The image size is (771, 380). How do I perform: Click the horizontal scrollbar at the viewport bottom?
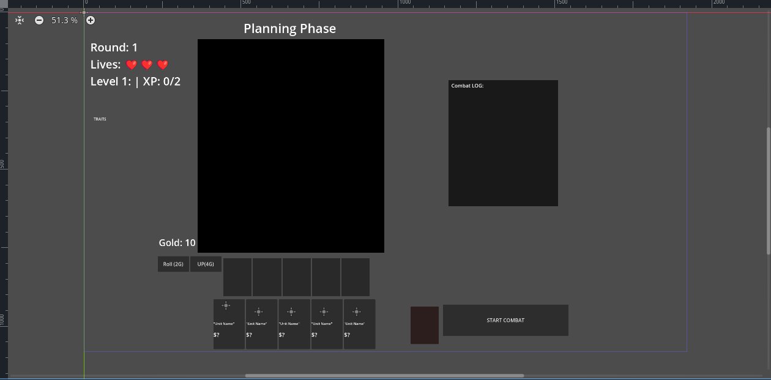coord(384,376)
